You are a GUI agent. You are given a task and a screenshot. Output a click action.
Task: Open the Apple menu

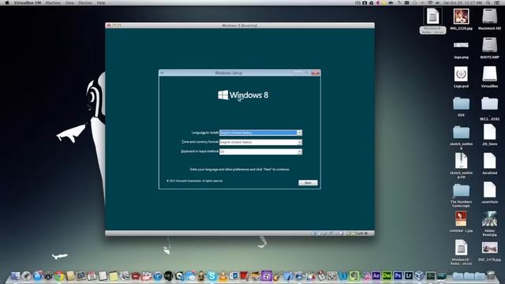7,2
